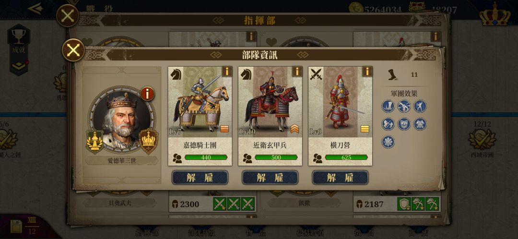Select the 愛德華三世 general portrait
This screenshot has width=518, height=239.
tap(121, 120)
